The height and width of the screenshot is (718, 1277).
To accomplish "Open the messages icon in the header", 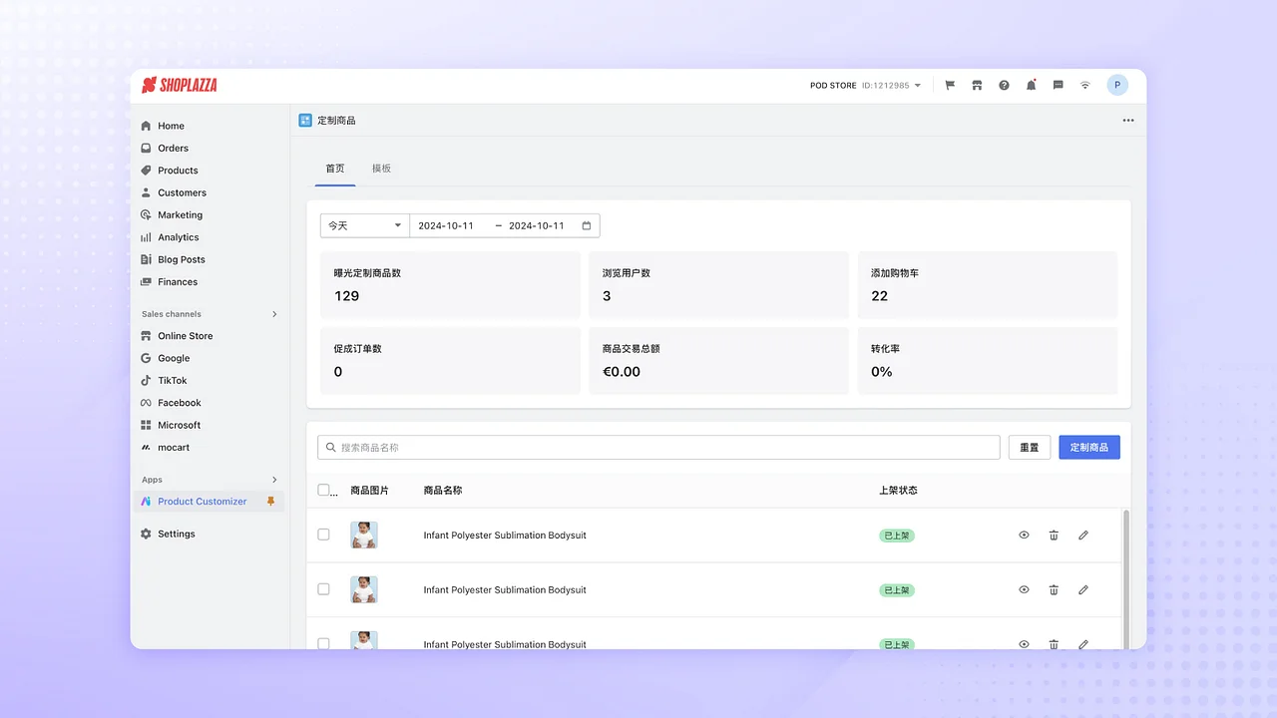I will coord(1058,85).
